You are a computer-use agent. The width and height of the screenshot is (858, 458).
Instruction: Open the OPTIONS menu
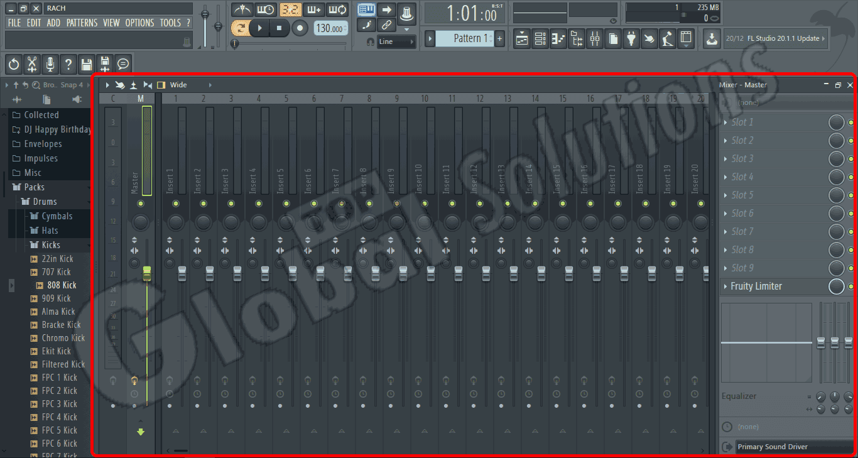pos(139,23)
